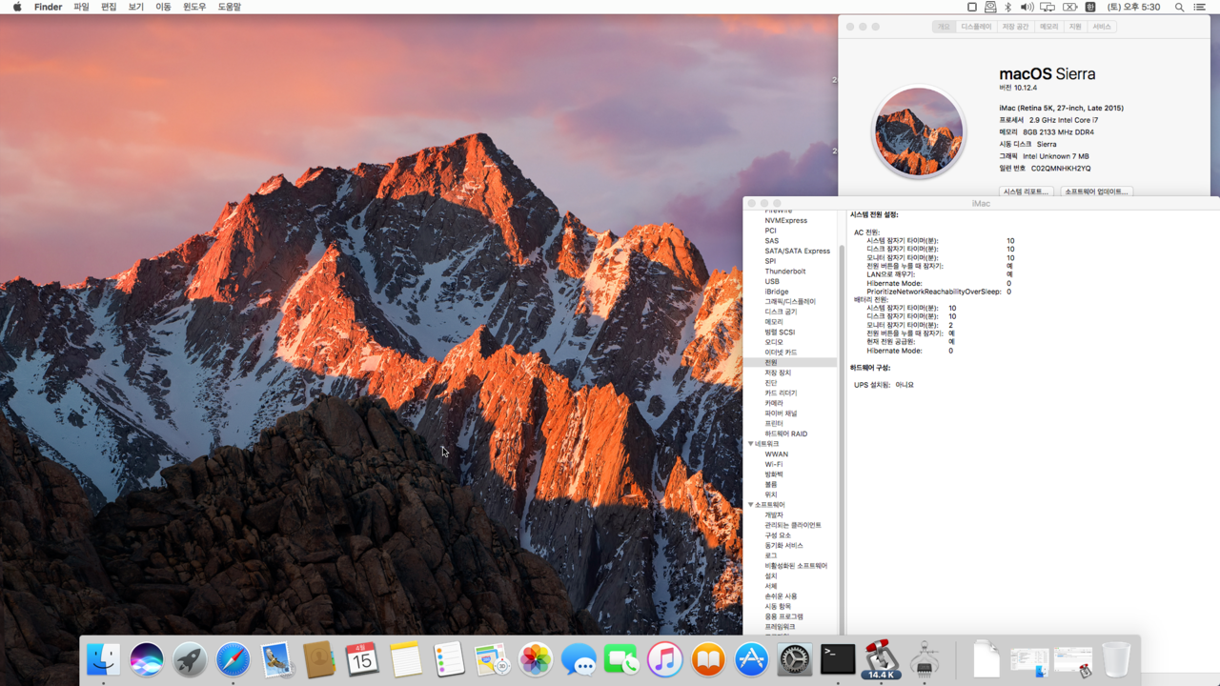The width and height of the screenshot is (1220, 686).
Task: Click Bluetooth status icon in menu bar
Action: (x=1008, y=7)
